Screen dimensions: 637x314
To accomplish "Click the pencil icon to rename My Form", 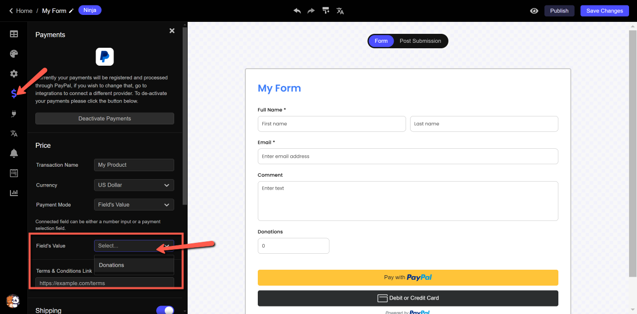I will (72, 10).
